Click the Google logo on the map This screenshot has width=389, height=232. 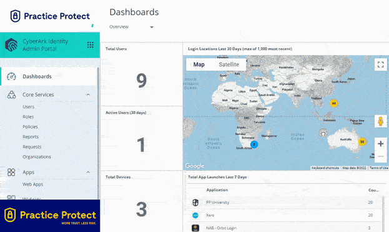195,166
